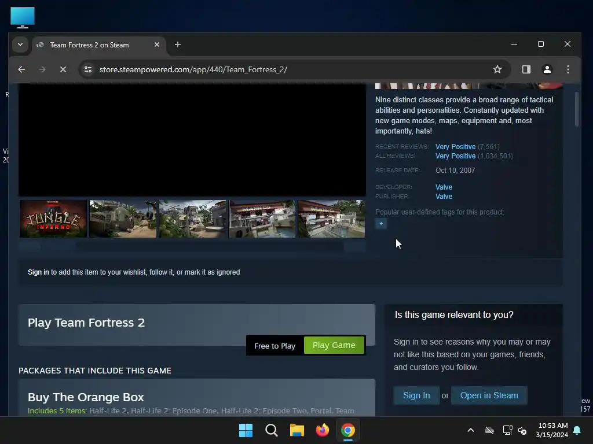The image size is (593, 444).
Task: Click the address bar URL
Action: click(193, 69)
